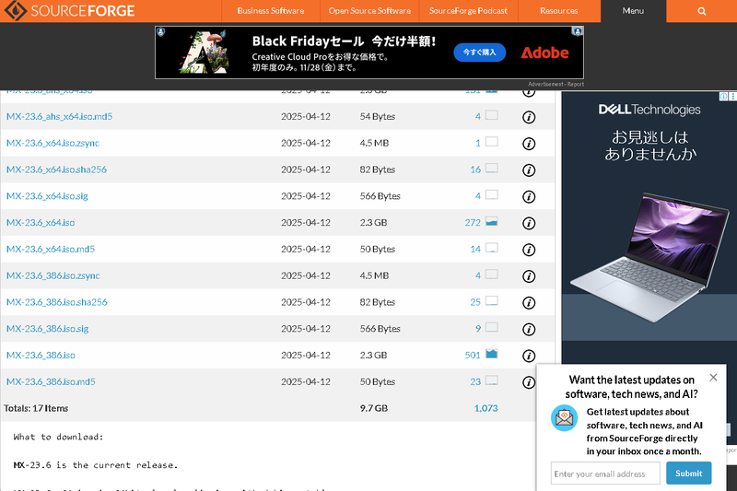
Task: Open info icon for MX-23.6_386.iso.sha256
Action: tap(529, 302)
